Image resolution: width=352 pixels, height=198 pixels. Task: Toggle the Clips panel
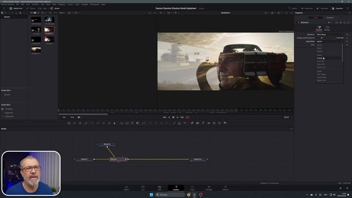click(x=43, y=8)
